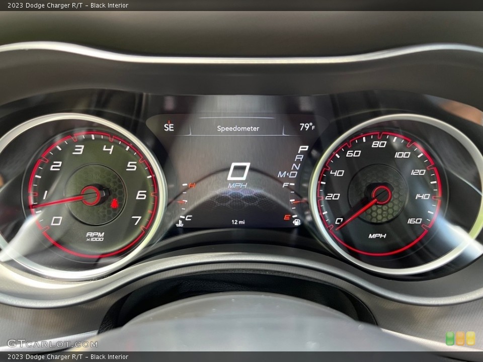Image resolution: width=483 pixels, height=362 pixels.
Task: Click the top photo caption text
Action: tap(68, 5)
